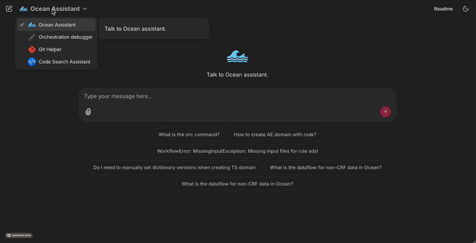Open the Readme link
The width and height of the screenshot is (476, 243).
click(x=443, y=9)
